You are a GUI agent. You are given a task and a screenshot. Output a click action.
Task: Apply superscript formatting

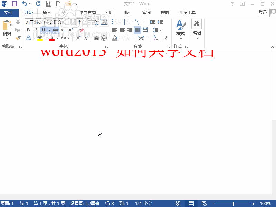click(71, 30)
